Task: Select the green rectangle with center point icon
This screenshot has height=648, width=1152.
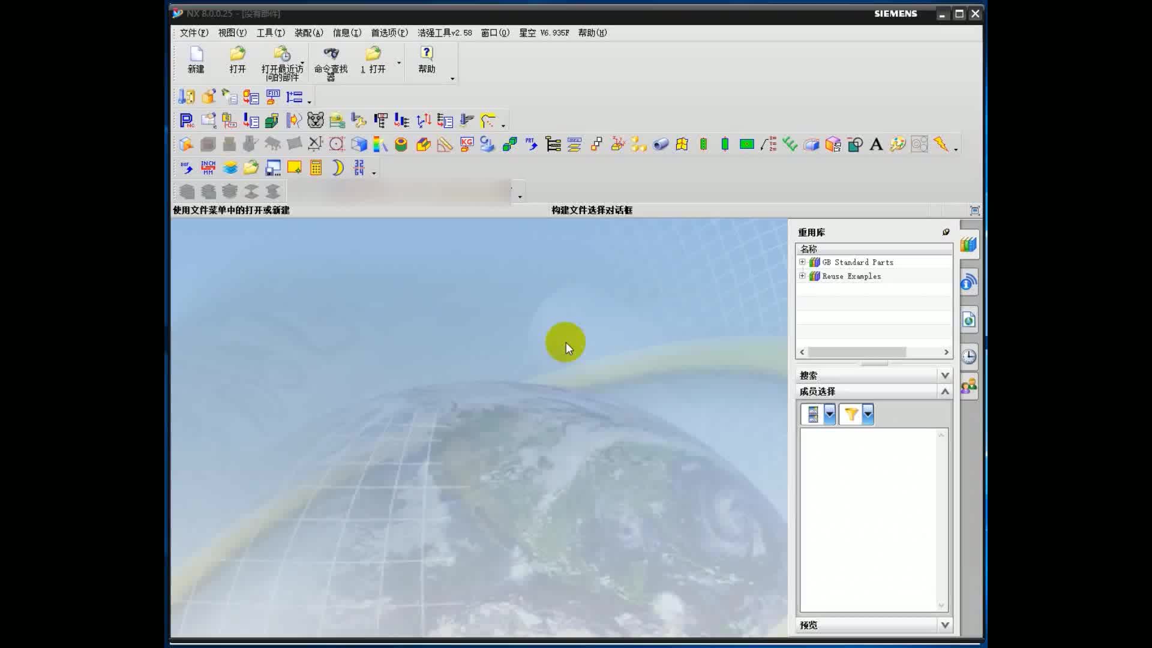Action: click(746, 144)
